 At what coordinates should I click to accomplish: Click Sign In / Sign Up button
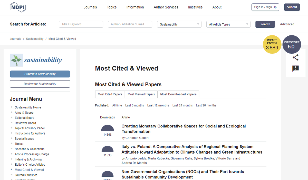pos(265,7)
